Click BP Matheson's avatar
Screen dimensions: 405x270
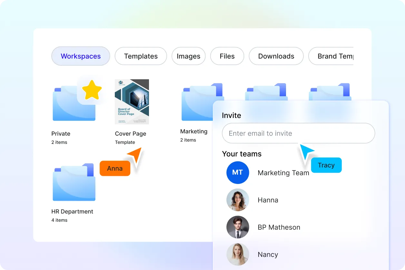(x=238, y=227)
